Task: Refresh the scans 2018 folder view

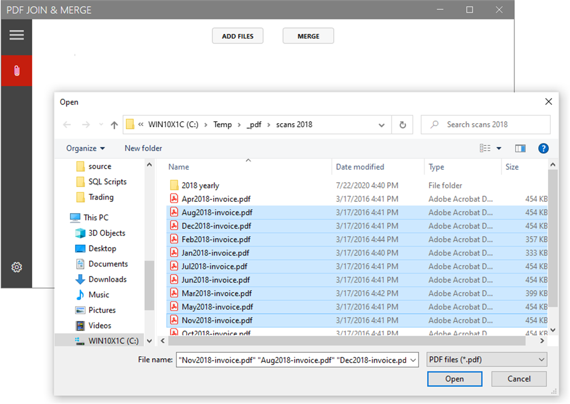Action: 402,124
